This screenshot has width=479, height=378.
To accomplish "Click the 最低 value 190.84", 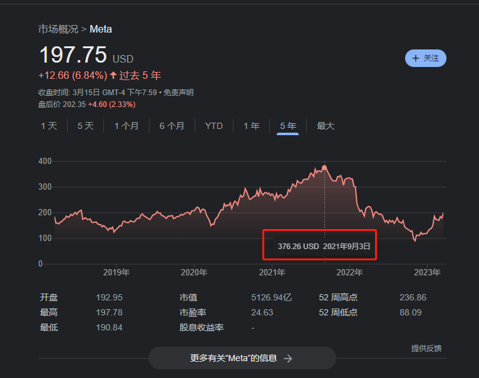I will click(x=109, y=327).
